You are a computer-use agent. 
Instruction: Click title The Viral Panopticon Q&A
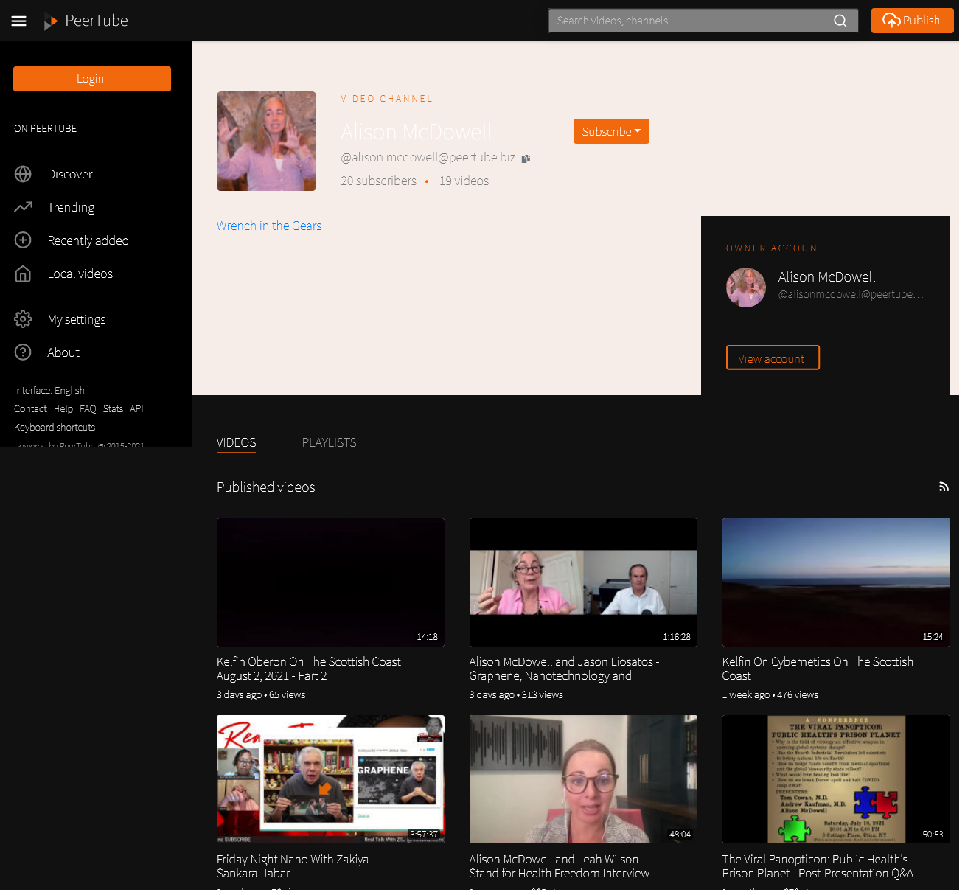tap(818, 866)
